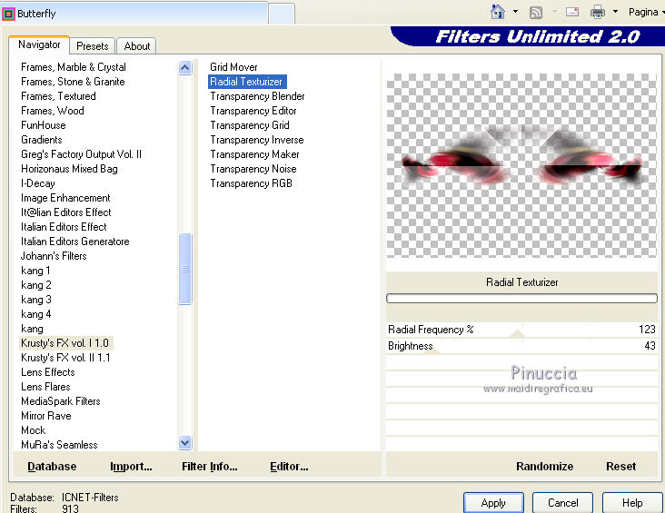
Task: Choose the Grid Mover filter
Action: pos(233,67)
